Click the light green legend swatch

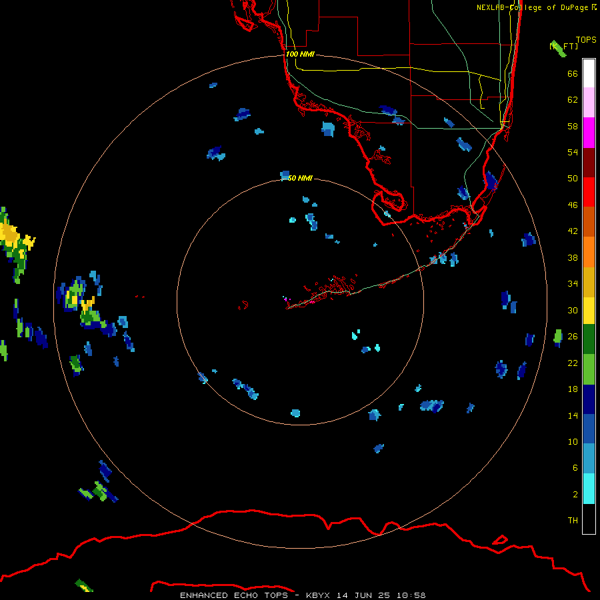[589, 369]
